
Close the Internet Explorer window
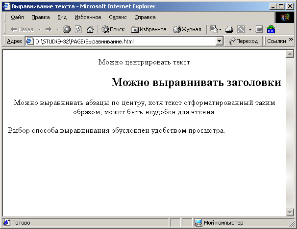[x=290, y=6]
